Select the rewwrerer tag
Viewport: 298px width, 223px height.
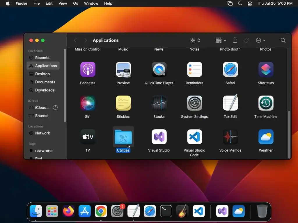click(43, 151)
